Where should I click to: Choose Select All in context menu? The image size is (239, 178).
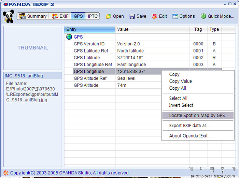pos(178,98)
